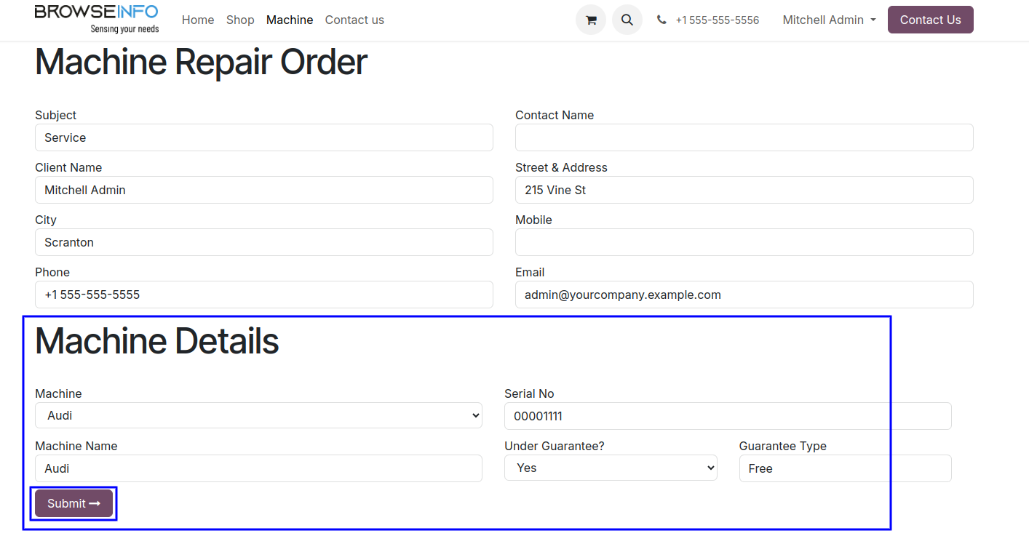Open the Contact us nav link

(x=354, y=20)
